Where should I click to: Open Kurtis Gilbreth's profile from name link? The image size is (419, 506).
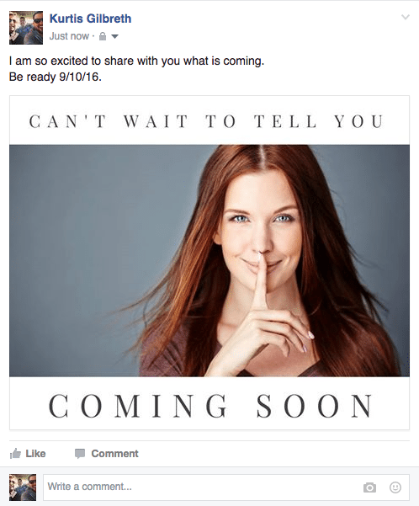coord(90,19)
